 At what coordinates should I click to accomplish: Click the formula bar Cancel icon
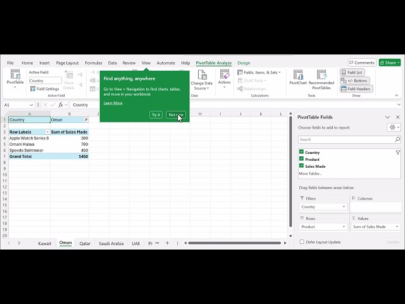(45, 104)
